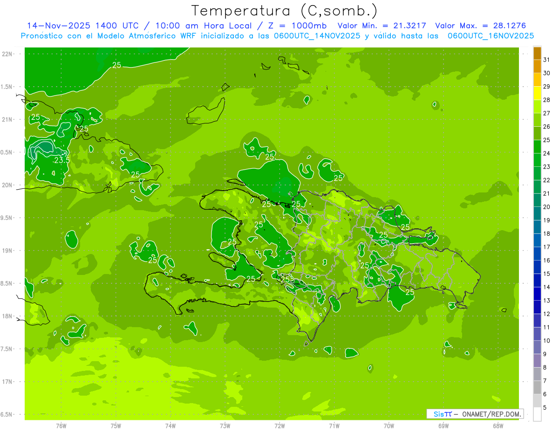559x432 pixels.
Task: Click the "75W" longitude label
Action: pyautogui.click(x=116, y=426)
